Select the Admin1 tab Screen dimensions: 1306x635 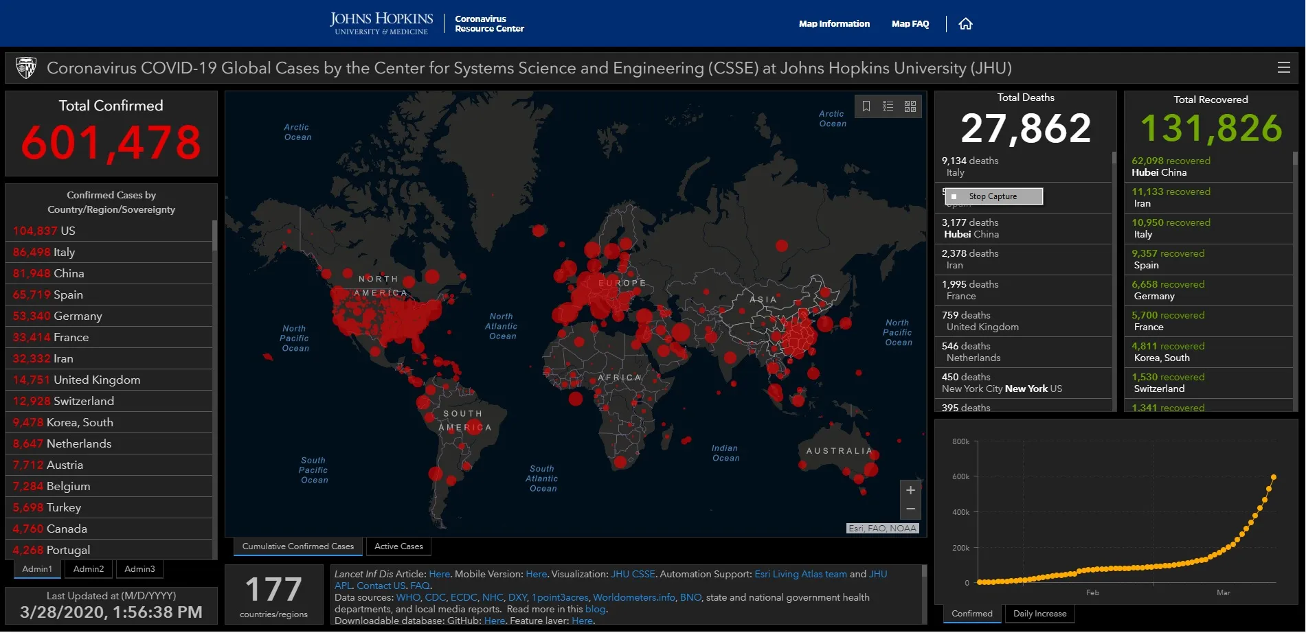pyautogui.click(x=37, y=569)
